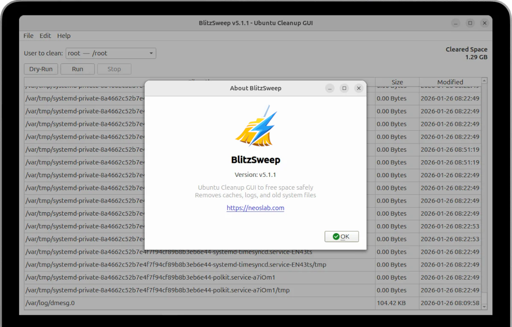This screenshot has width=512, height=327.
Task: Select the systemd-timesyncd.service-EN43ts/tmp row
Action: (253, 265)
